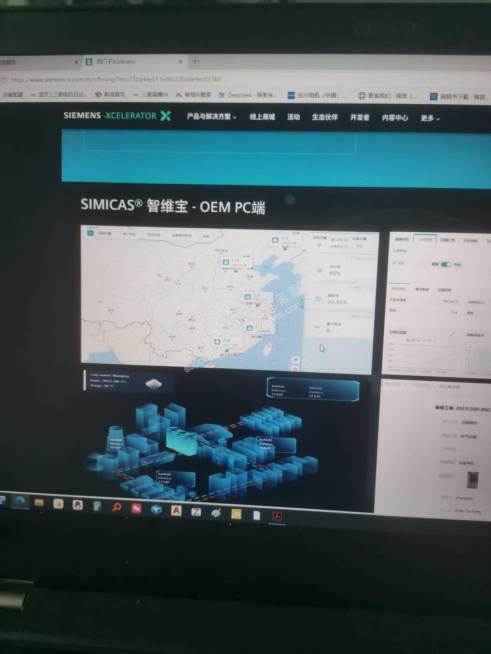491x654 pixels.
Task: Switch to Adobe Acrobat PDF icon in taskbar
Action: point(277,516)
